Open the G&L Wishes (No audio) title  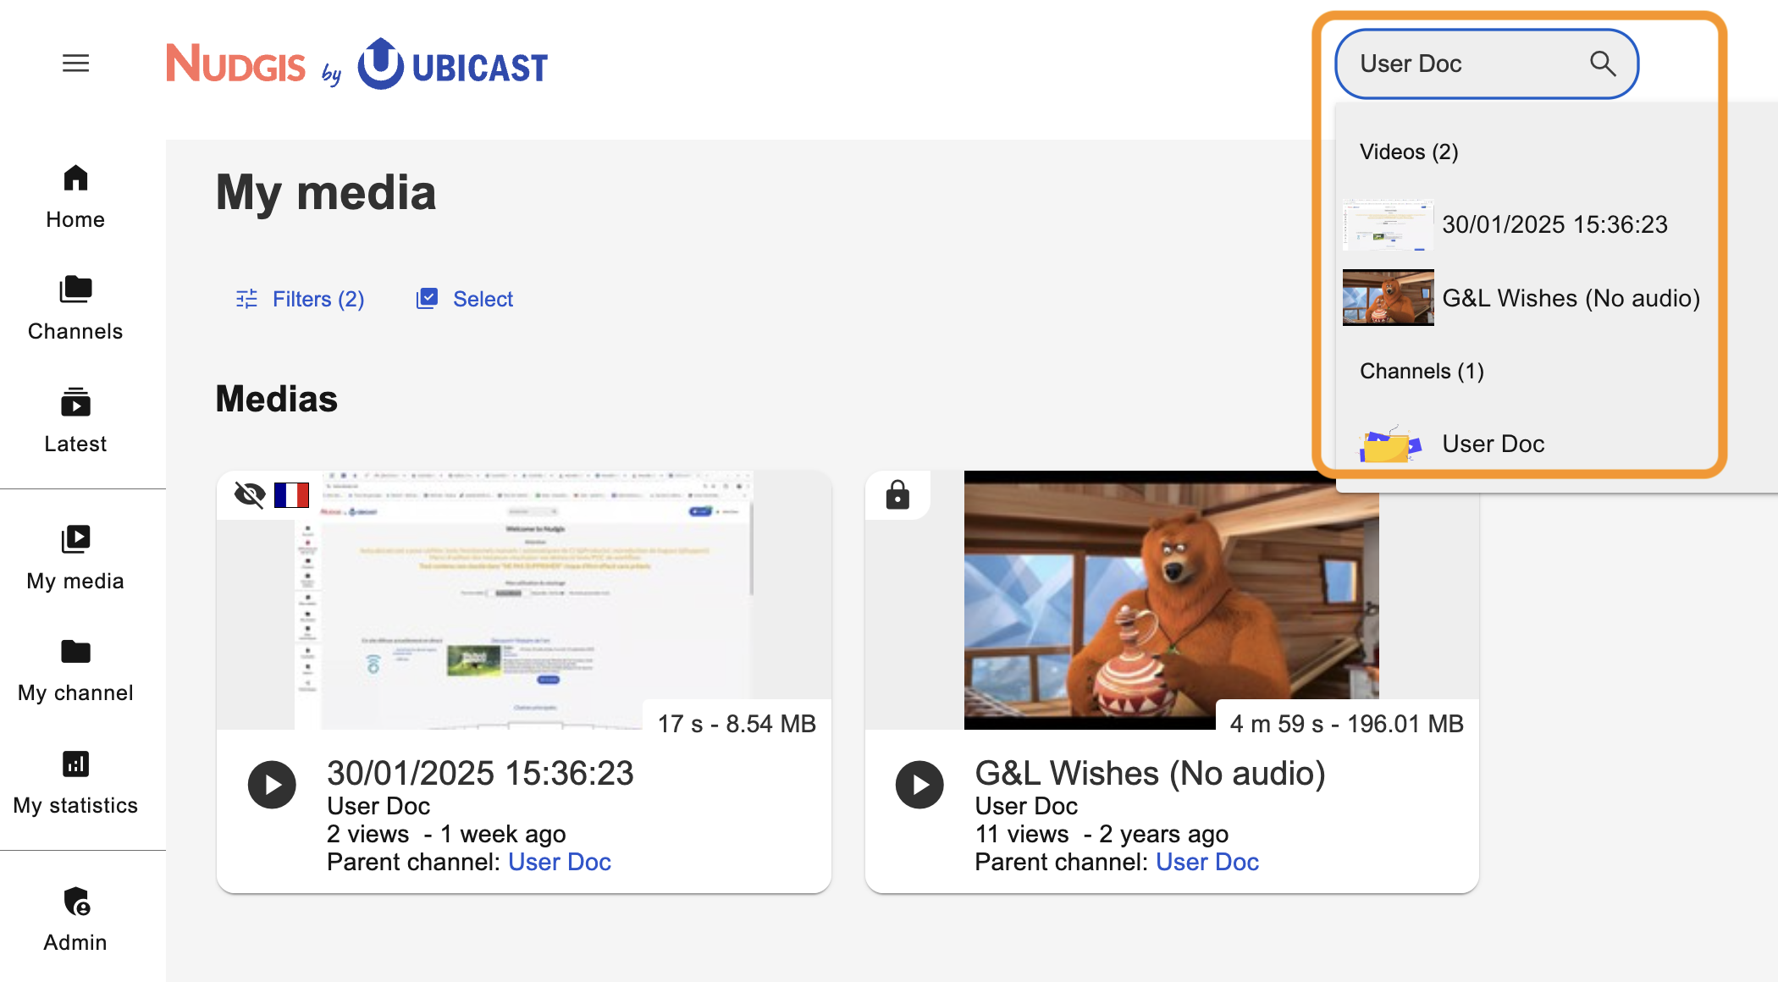1150,773
